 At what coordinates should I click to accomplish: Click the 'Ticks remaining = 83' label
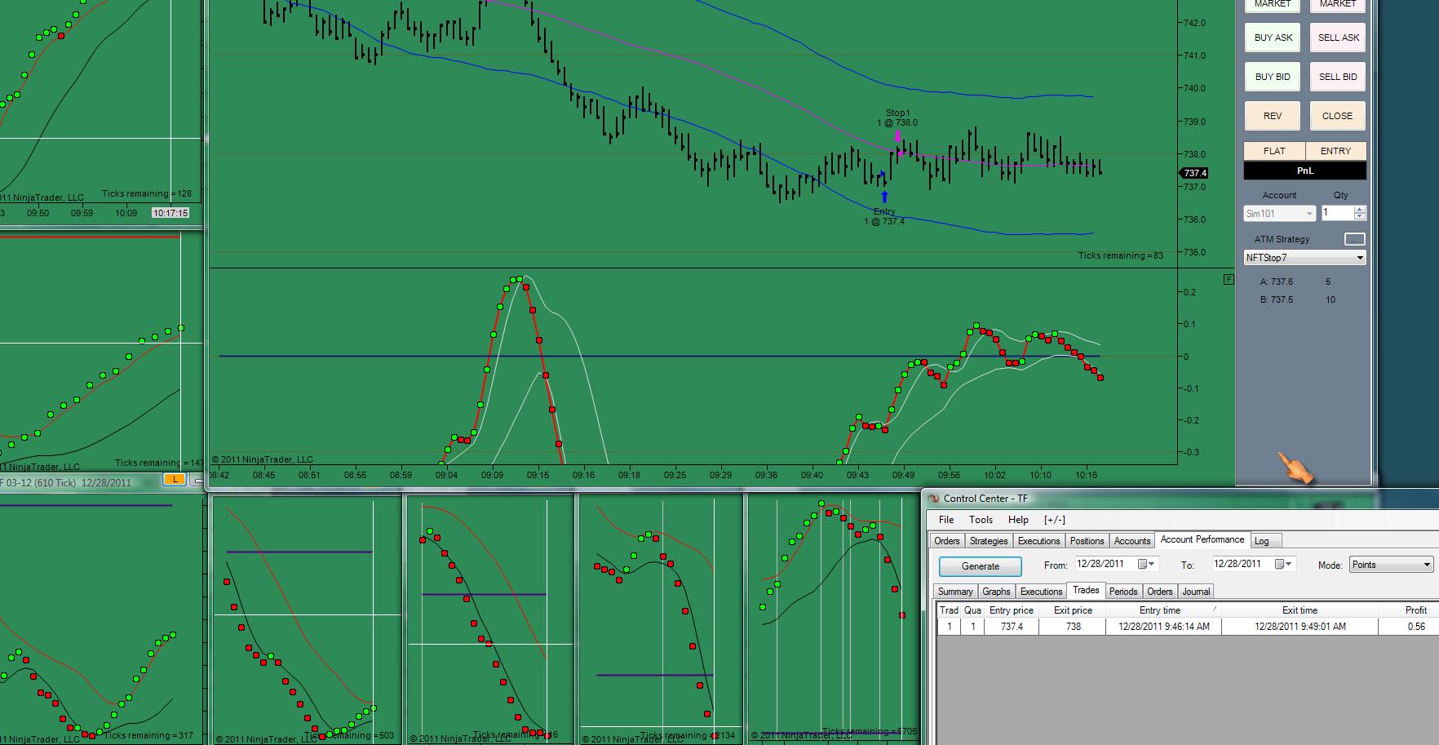[x=1120, y=255]
